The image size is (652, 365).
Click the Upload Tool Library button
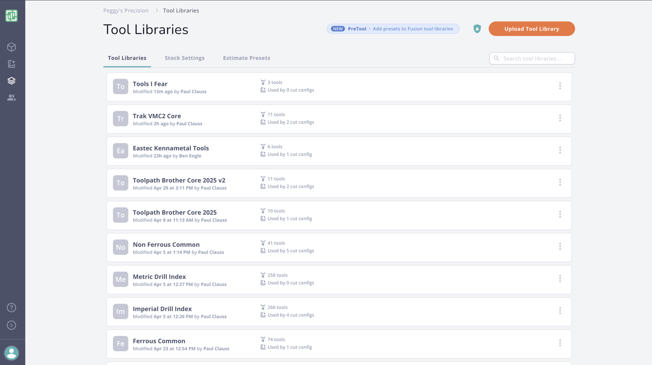[x=531, y=28]
